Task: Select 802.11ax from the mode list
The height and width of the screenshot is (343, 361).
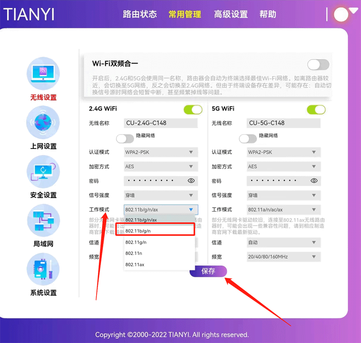Action: (135, 264)
